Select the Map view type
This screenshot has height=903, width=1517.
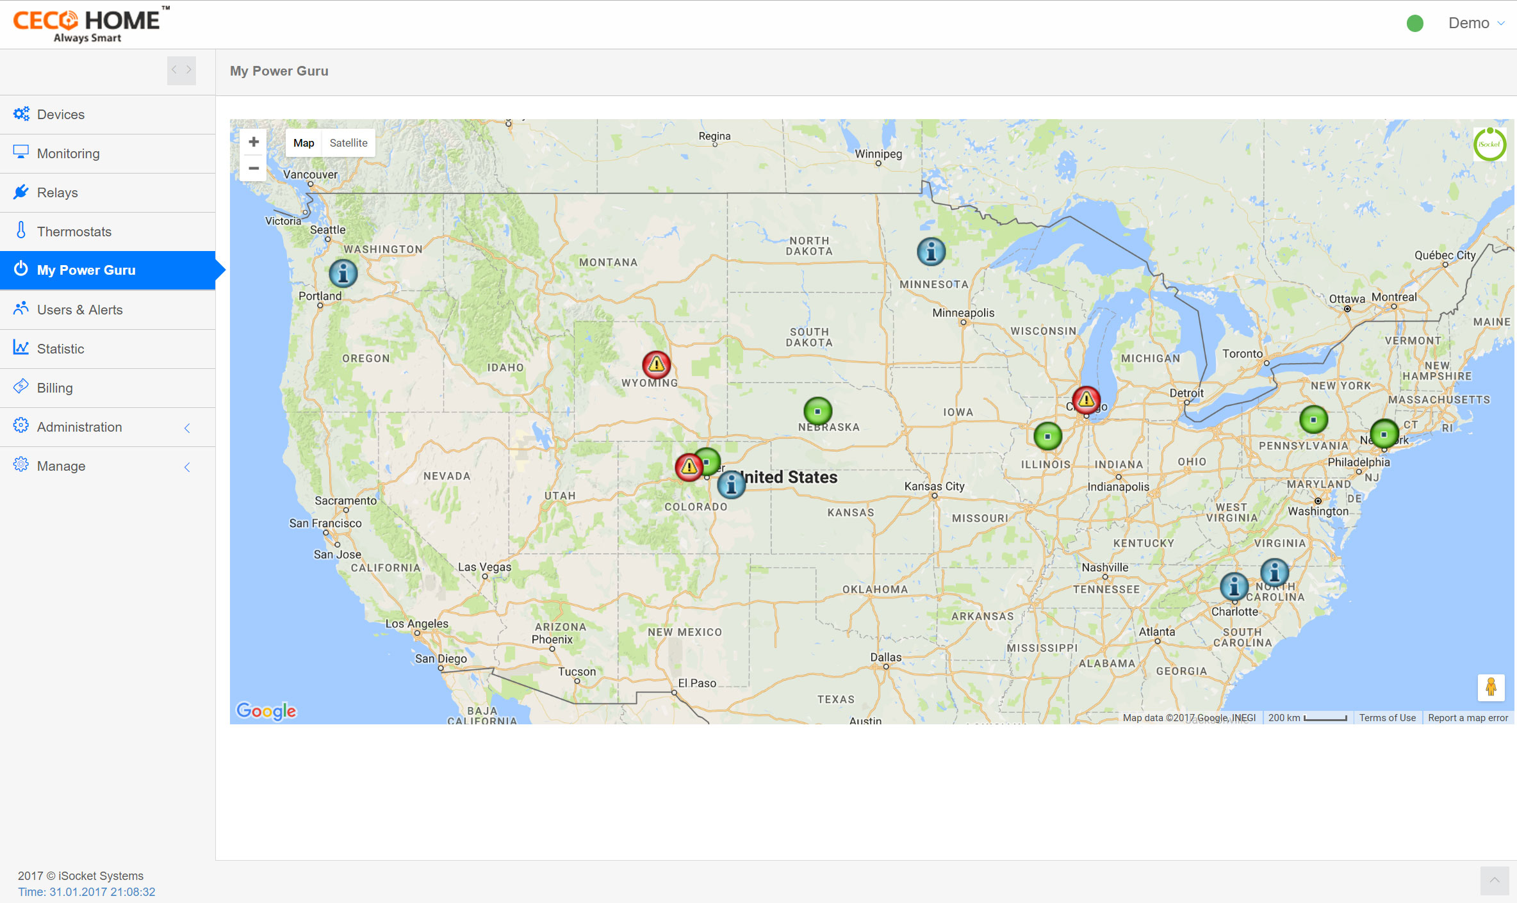click(304, 143)
